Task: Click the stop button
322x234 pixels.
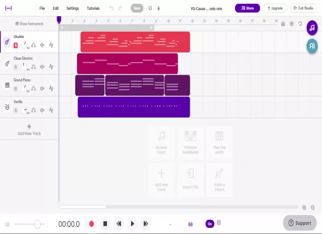Action: point(105,224)
